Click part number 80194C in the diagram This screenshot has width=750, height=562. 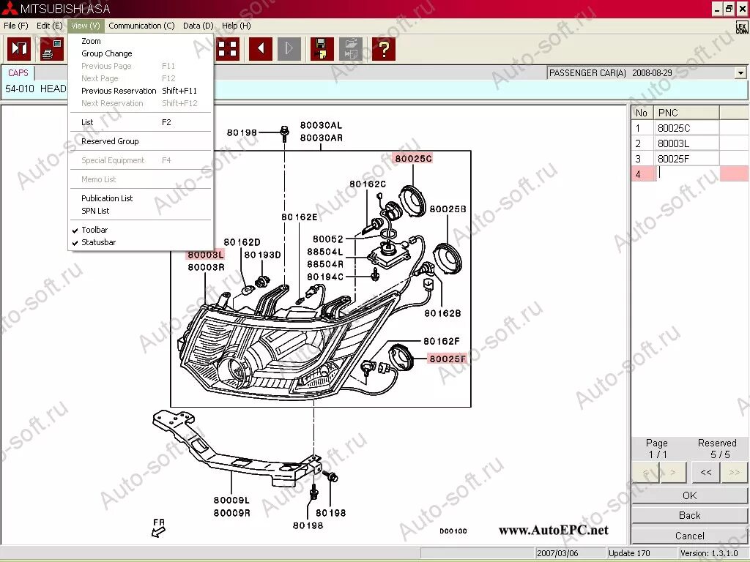point(325,277)
